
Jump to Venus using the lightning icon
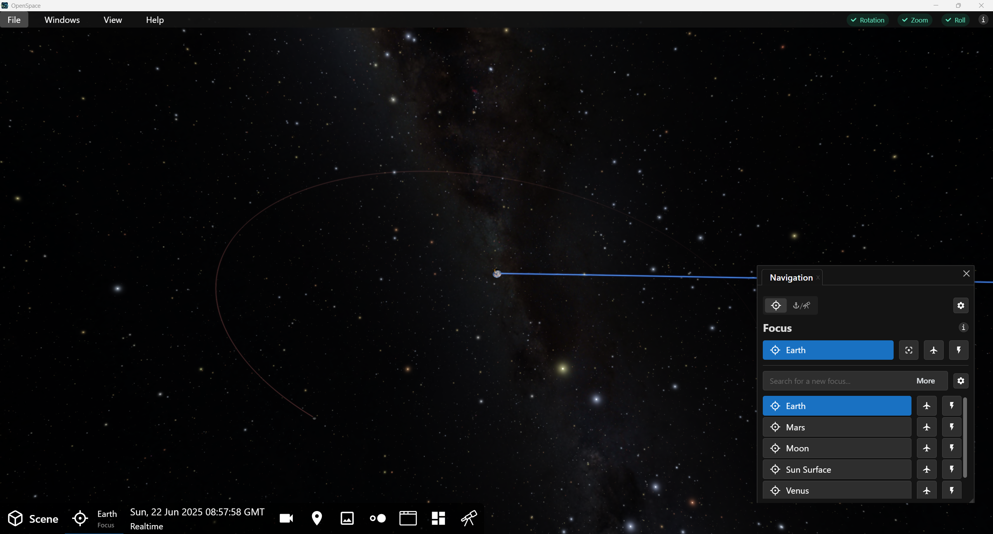(x=952, y=491)
